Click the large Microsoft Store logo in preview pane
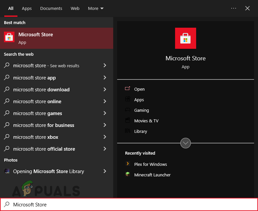The width and height of the screenshot is (258, 211). pos(185,38)
